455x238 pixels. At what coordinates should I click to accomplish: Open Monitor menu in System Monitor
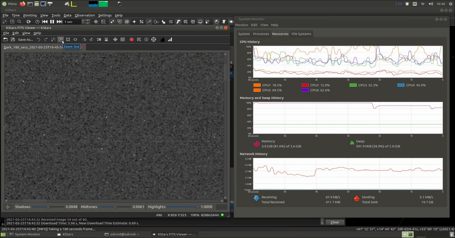pyautogui.click(x=242, y=25)
